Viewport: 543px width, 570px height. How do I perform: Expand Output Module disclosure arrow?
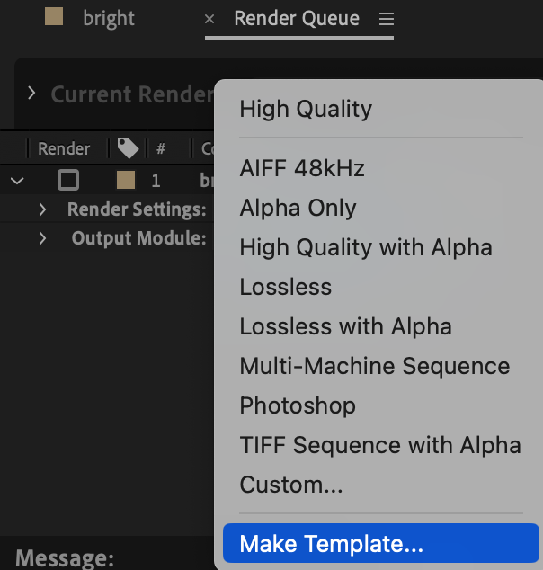point(42,239)
